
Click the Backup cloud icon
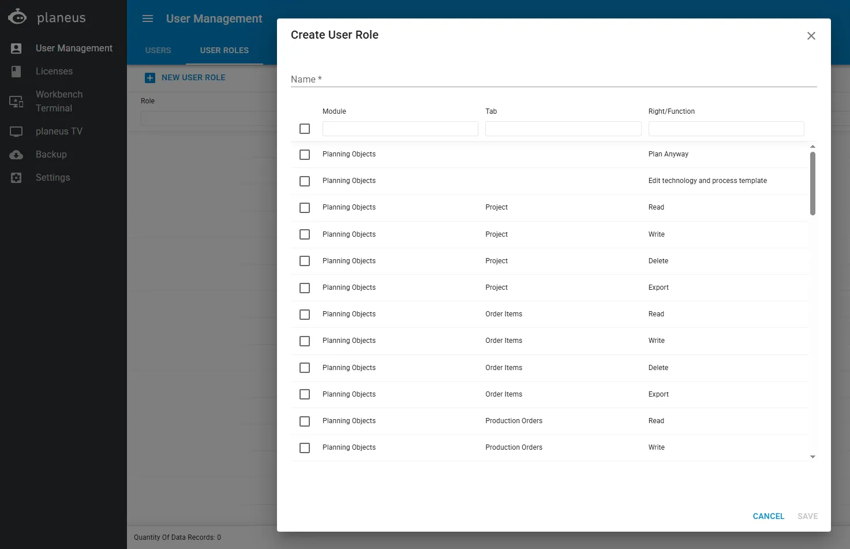click(16, 155)
